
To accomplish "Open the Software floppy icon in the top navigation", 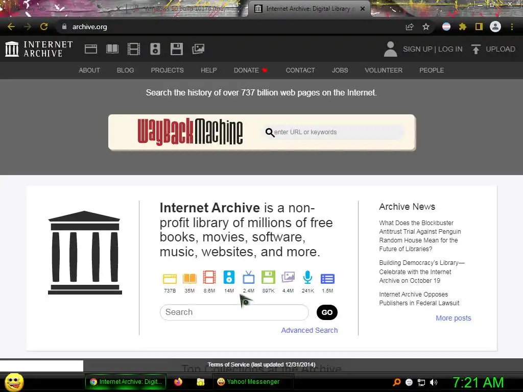I will (176, 49).
